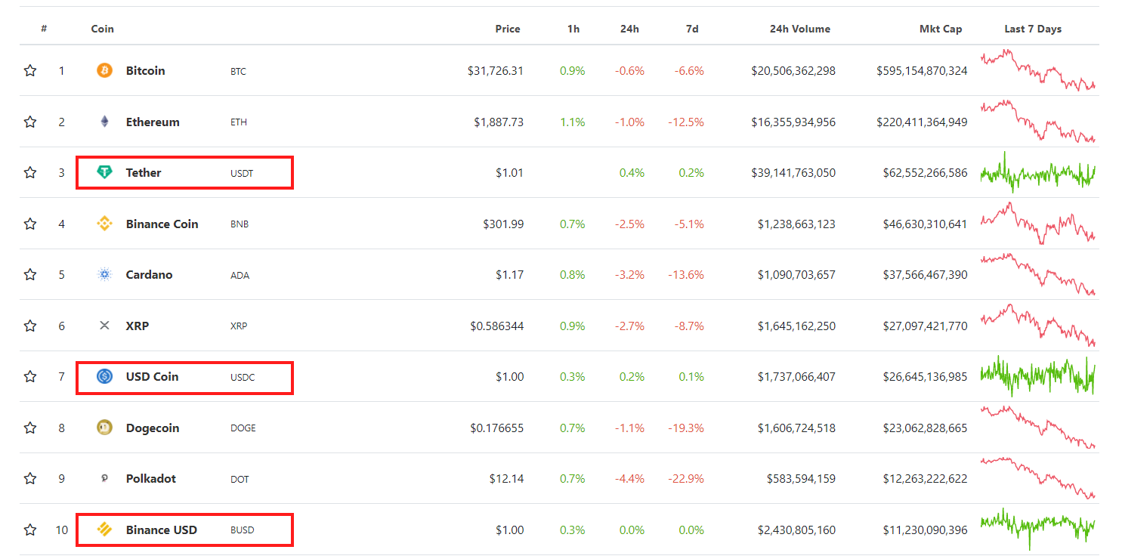Click the Bitcoin BTC coin logo
This screenshot has height=559, width=1122.
click(x=105, y=70)
